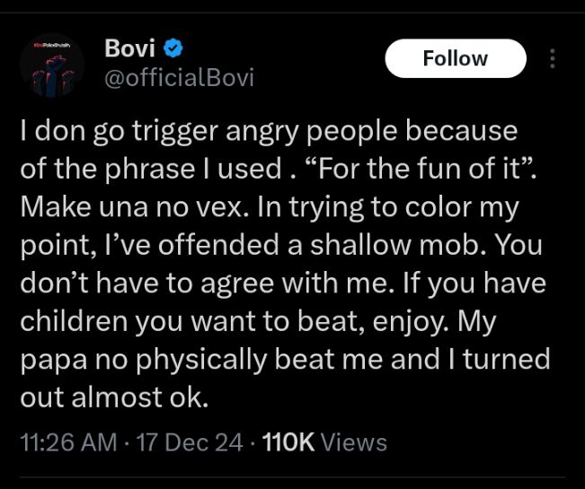Viewport: 585px width, 489px height.
Task: Click the Follow button
Action: point(455,58)
